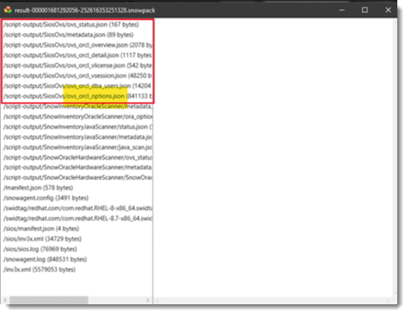Click the snowpack app icon in title bar
Screen dimensions: 408x315
[x=8, y=10]
